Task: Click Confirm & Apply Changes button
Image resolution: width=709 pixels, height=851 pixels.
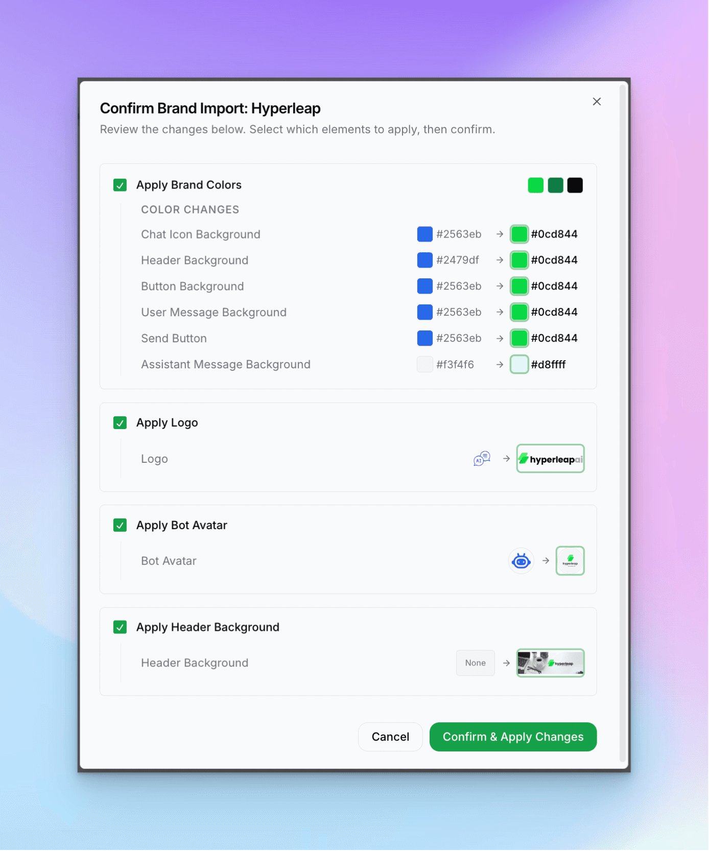Action: coord(513,737)
